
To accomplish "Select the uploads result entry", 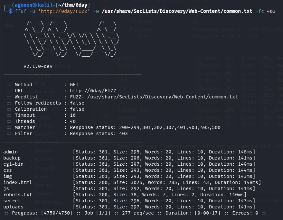I will tap(13, 207).
